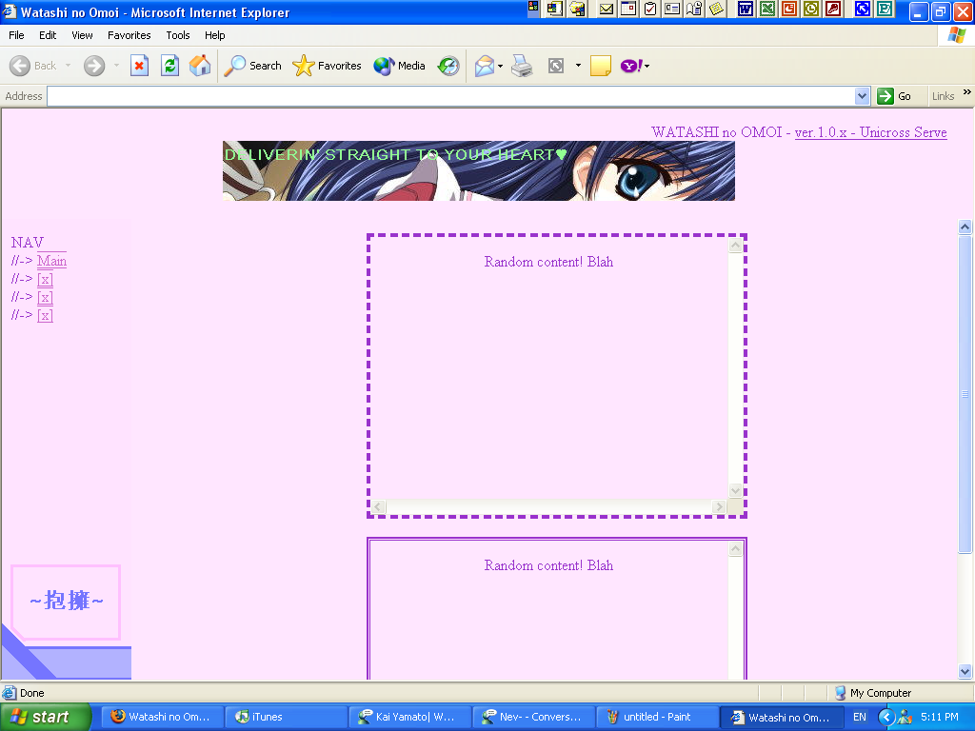Click the first [x] nav link
975x731 pixels.
tap(45, 279)
